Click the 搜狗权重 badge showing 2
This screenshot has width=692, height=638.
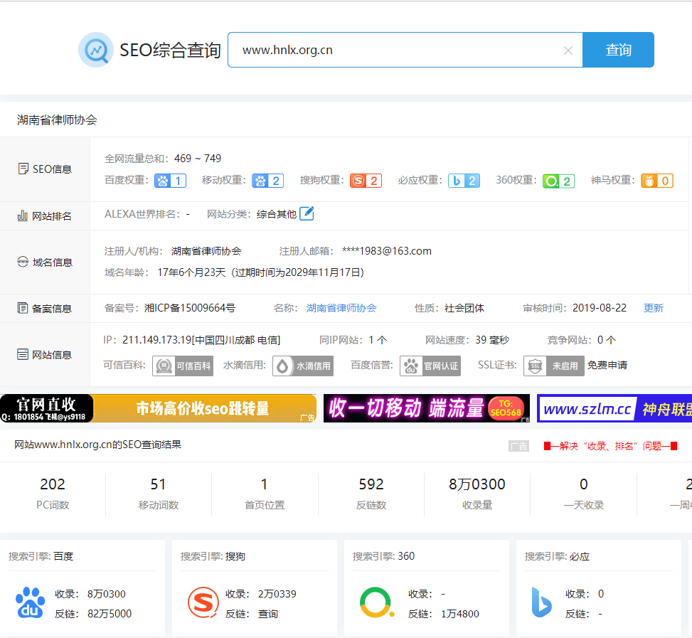tap(366, 181)
